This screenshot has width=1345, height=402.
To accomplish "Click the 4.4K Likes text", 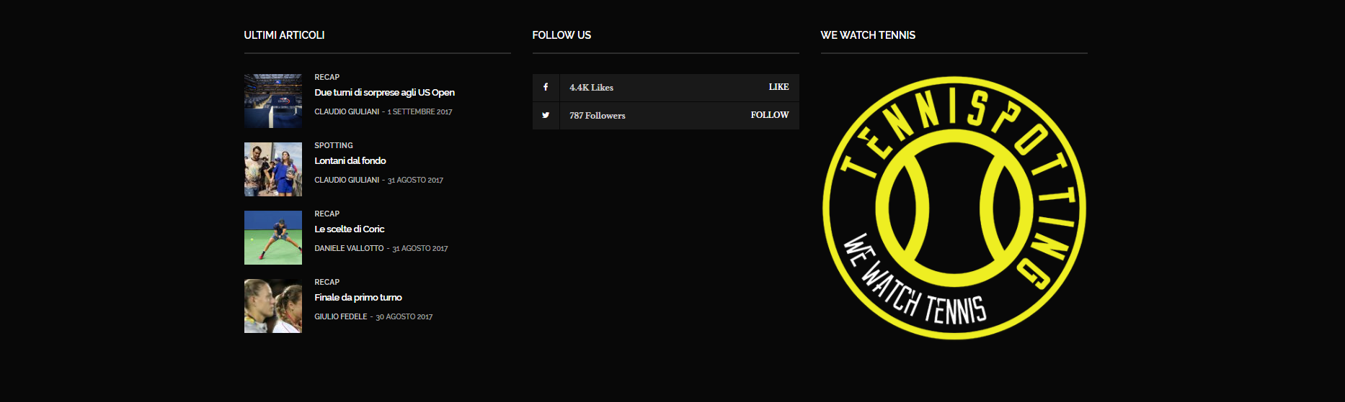I will tap(591, 88).
